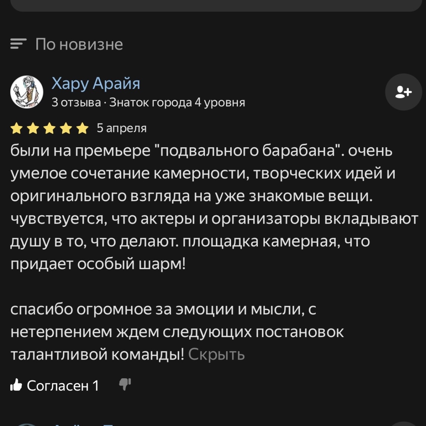Click the third yellow rating star
The image size is (426, 426).
click(49, 129)
